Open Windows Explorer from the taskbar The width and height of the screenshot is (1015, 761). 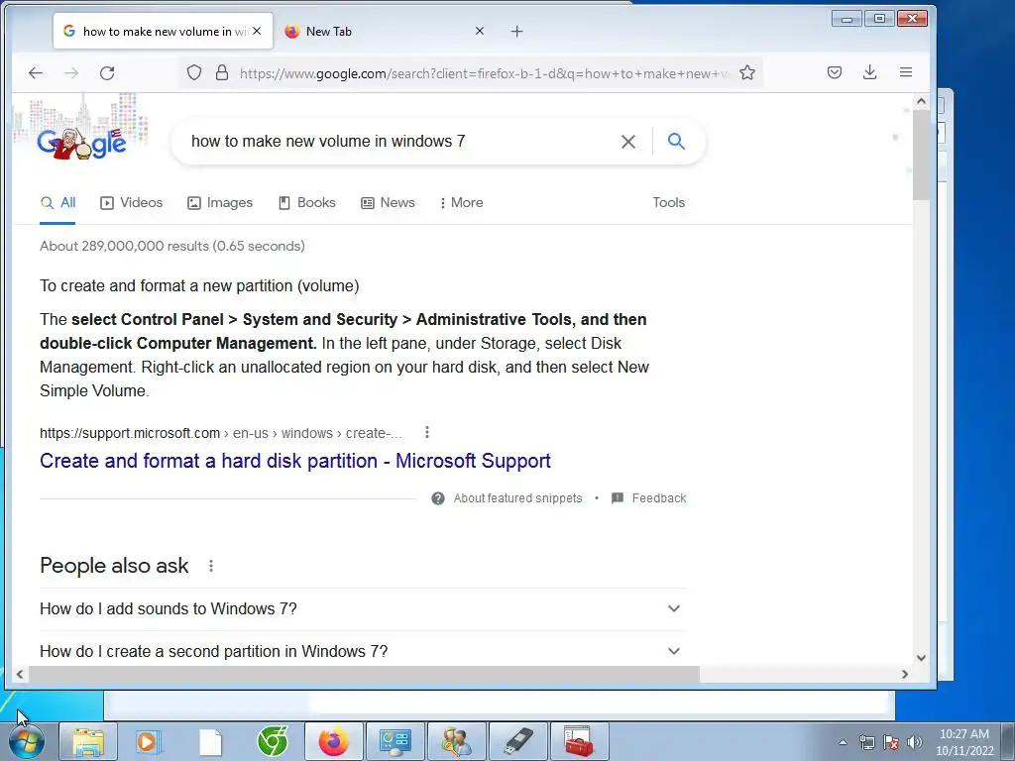point(88,741)
